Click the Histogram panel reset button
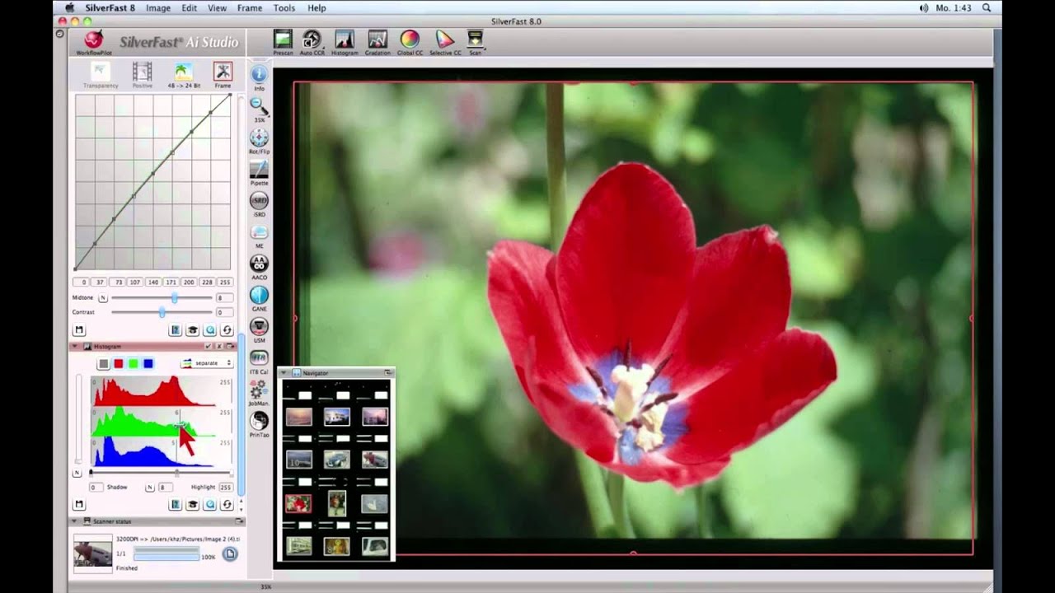Image resolution: width=1055 pixels, height=593 pixels. pos(227,505)
